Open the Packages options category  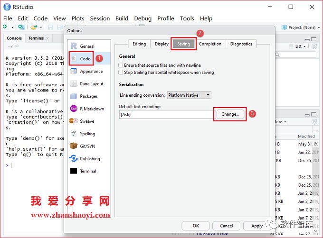pos(89,96)
